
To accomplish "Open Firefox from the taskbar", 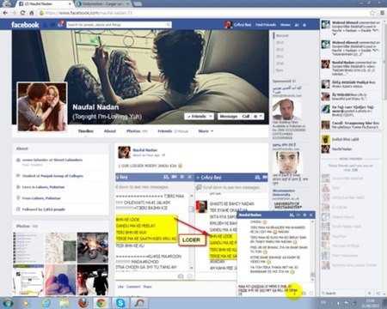I will [x=83, y=303].
